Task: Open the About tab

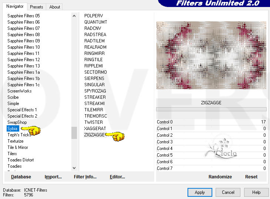Action: 55,7
